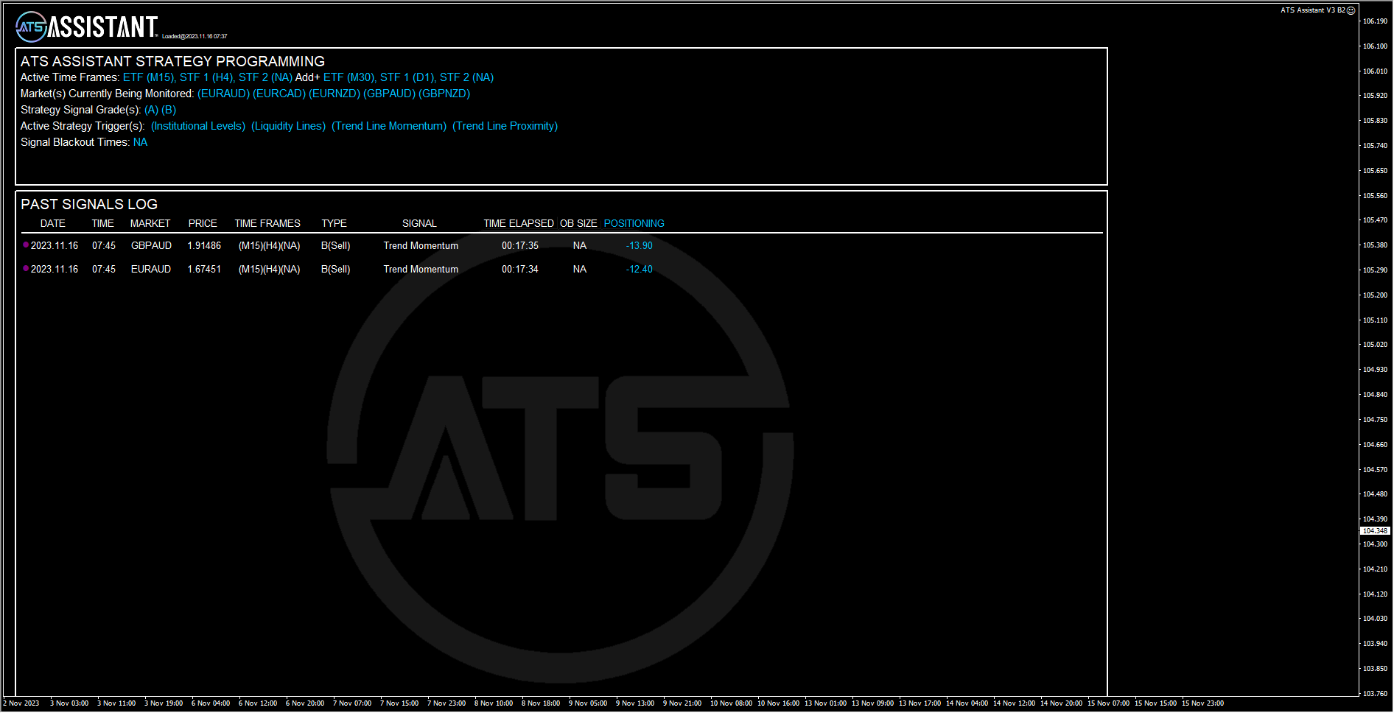Click the 15 Nov 23:00 time axis label
Screen dimensions: 1394x713
click(1202, 703)
